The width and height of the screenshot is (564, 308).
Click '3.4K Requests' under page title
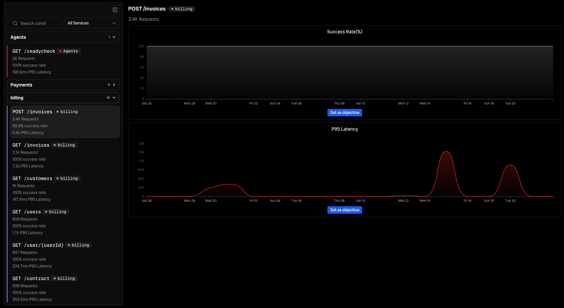(x=144, y=19)
